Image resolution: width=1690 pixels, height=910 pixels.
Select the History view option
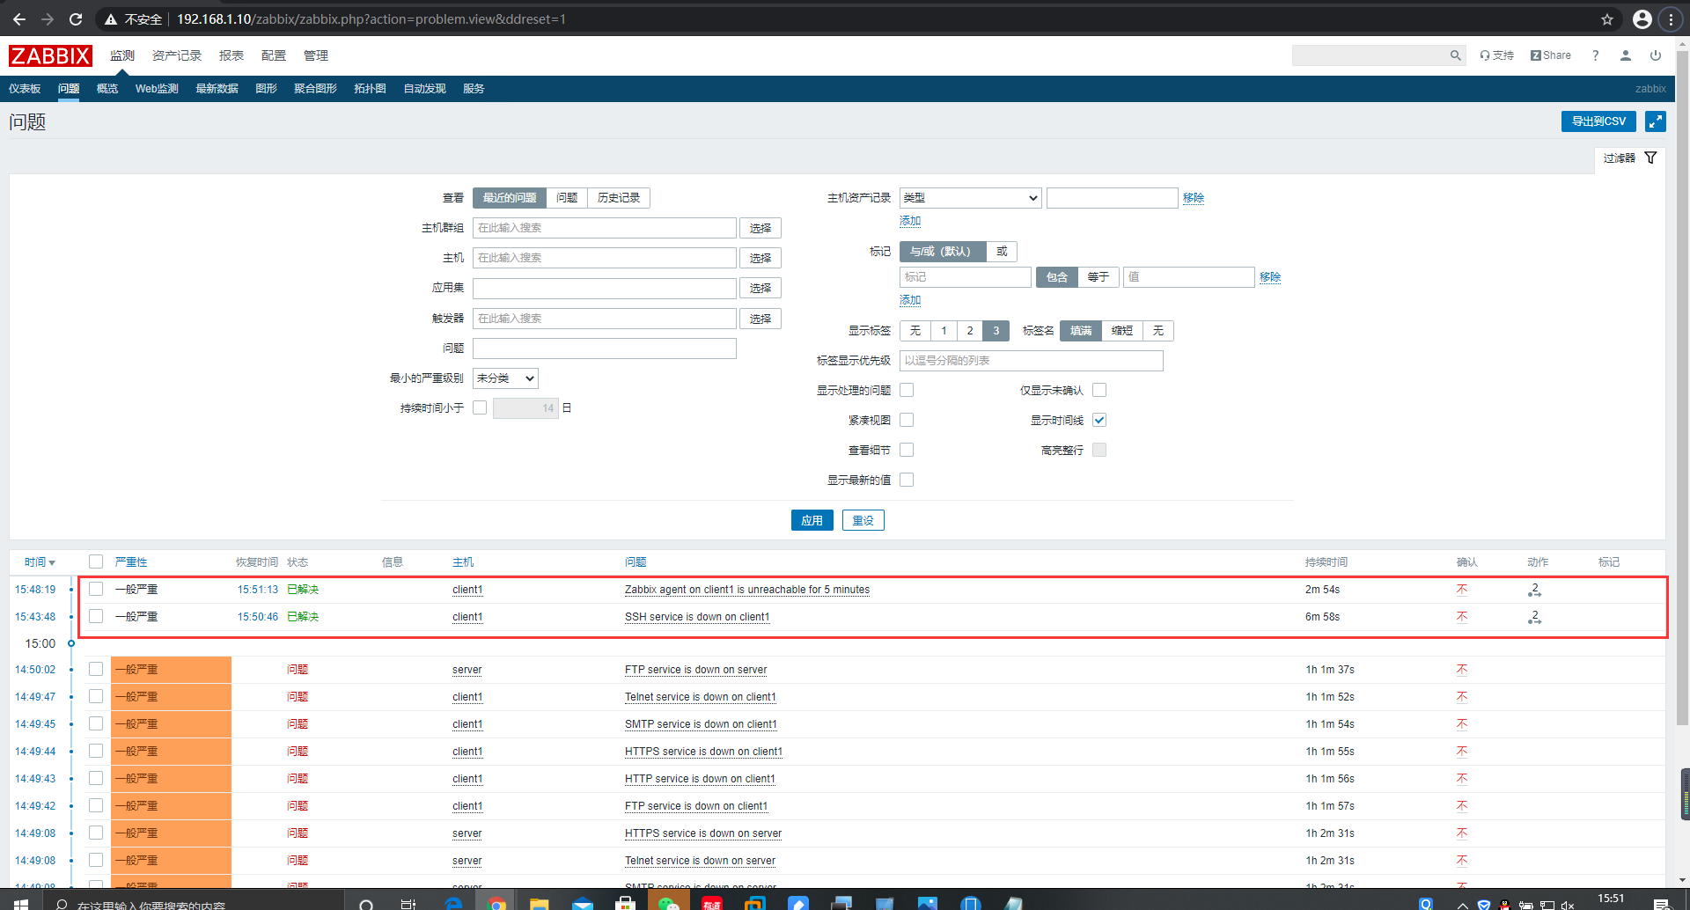[x=619, y=198]
